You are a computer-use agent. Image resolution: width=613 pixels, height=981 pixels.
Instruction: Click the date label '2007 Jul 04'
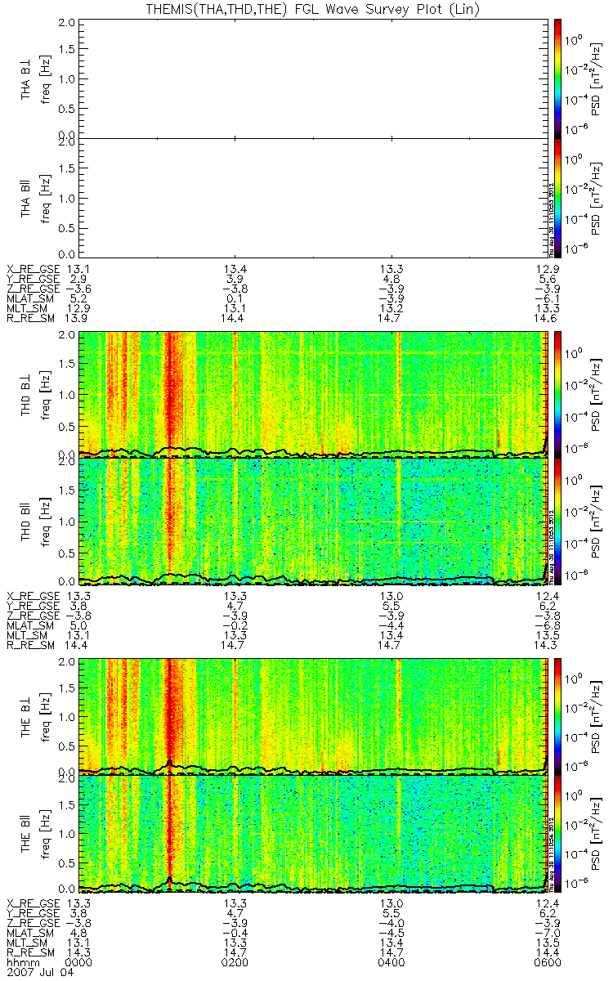[x=40, y=972]
